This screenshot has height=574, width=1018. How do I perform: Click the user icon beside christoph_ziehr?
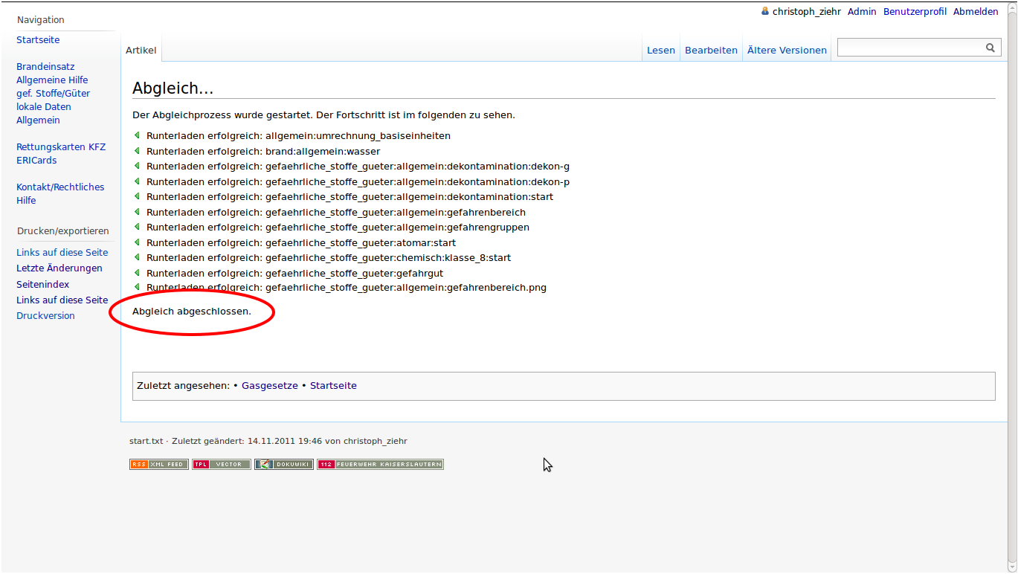pos(765,11)
